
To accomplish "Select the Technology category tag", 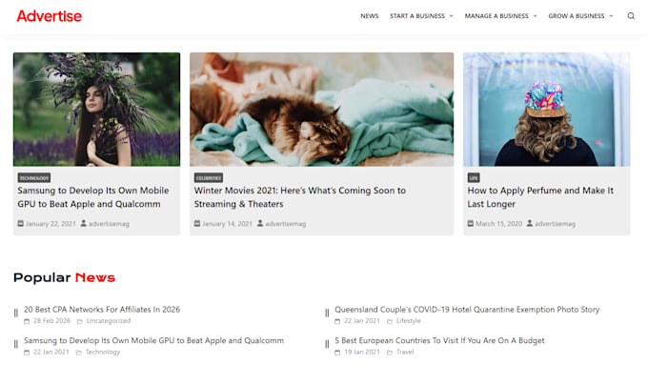I will (34, 178).
